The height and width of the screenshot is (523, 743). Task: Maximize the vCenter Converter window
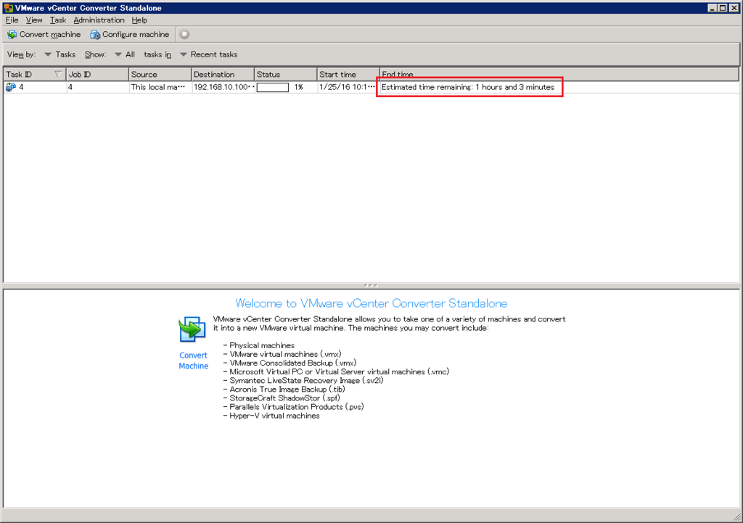(x=723, y=7)
